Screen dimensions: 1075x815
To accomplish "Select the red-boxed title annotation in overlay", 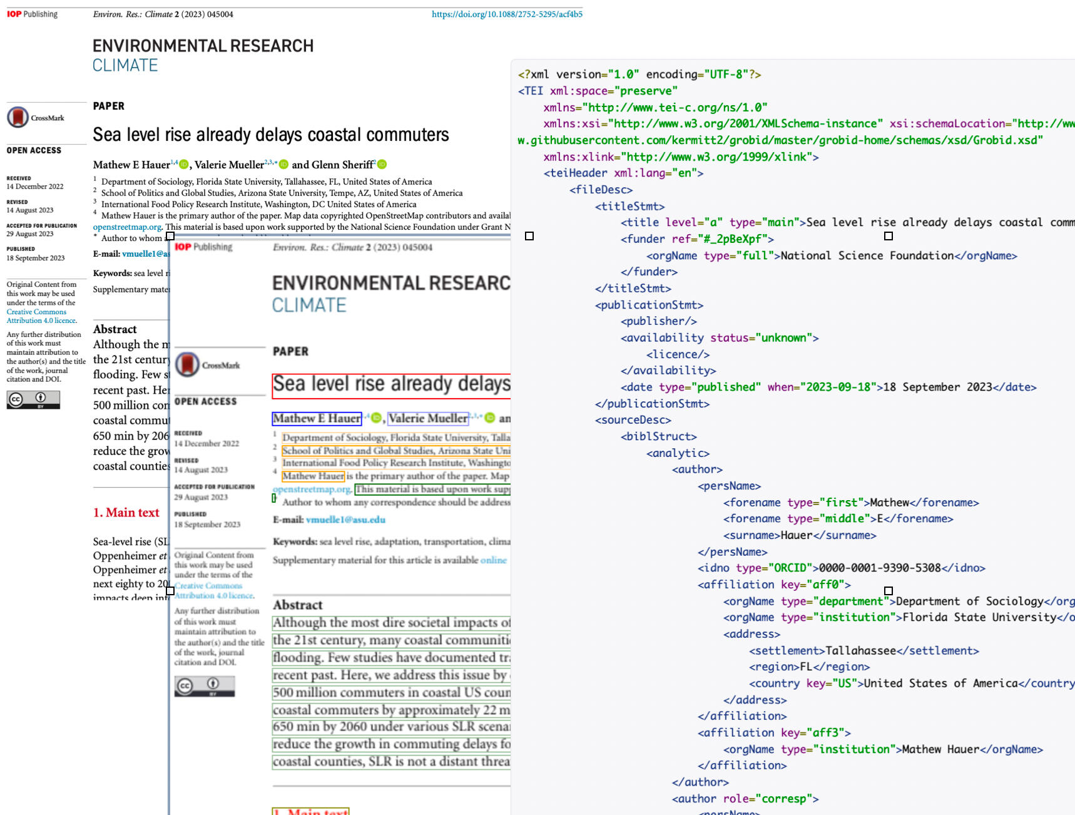I will click(x=391, y=384).
